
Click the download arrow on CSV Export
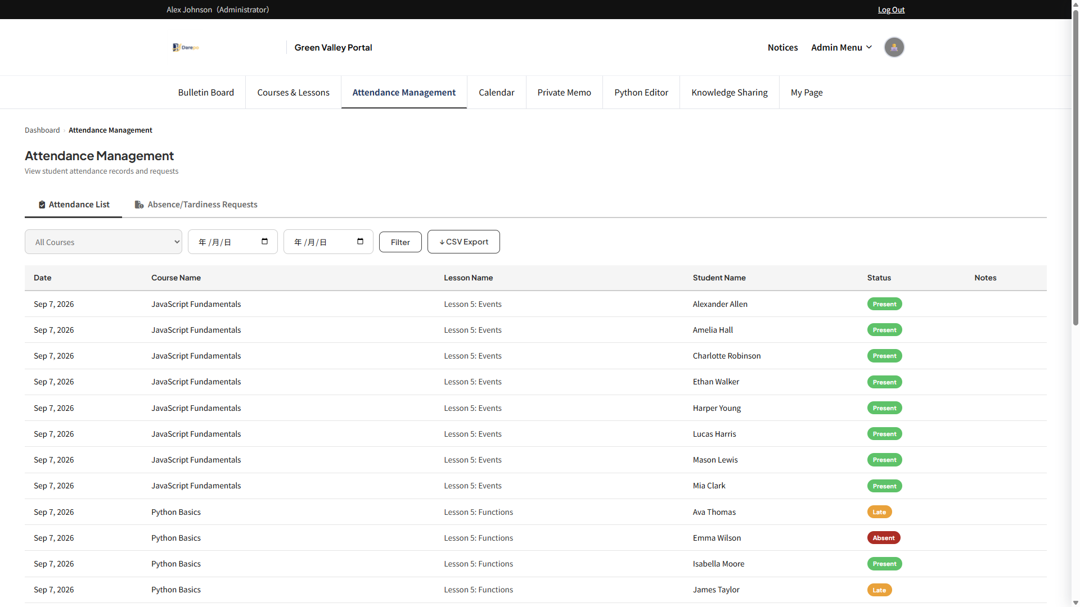tap(442, 242)
